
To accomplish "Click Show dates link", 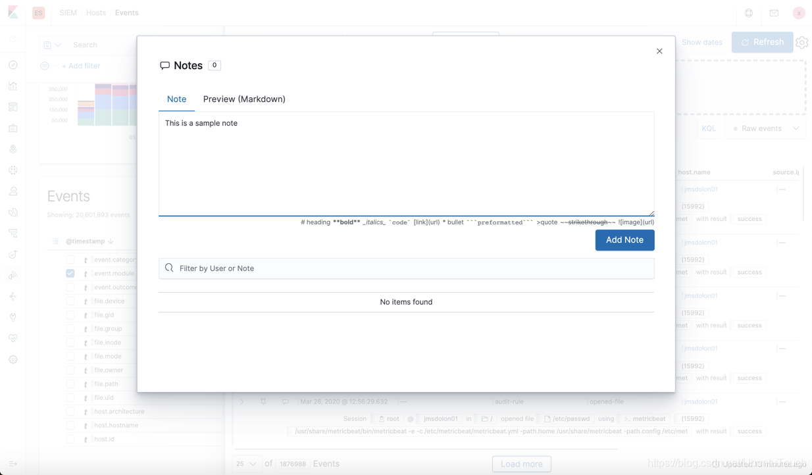I will (702, 42).
